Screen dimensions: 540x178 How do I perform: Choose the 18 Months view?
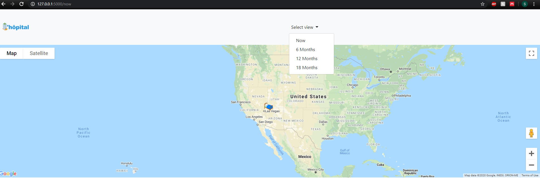[x=312, y=68]
